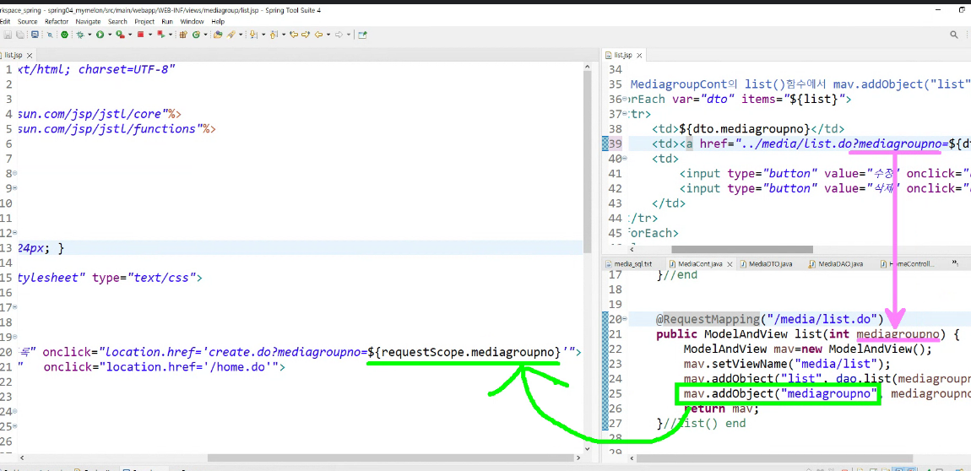
Task: Navigate Forward with greyed right arrow
Action: (339, 35)
